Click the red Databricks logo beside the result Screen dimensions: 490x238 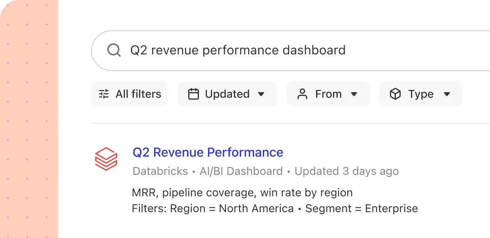click(106, 159)
